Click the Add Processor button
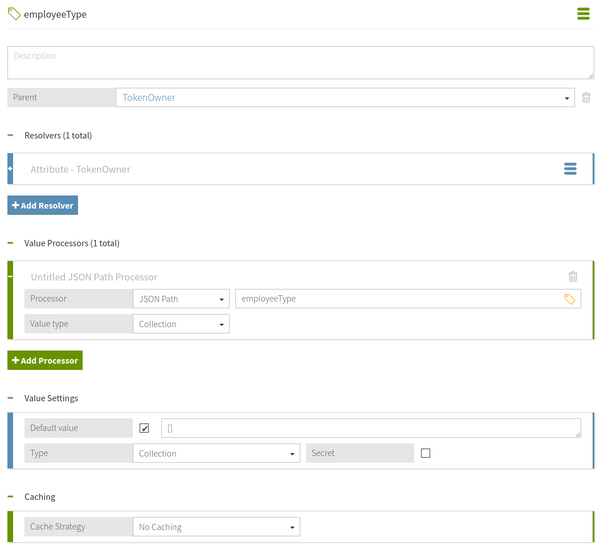Image resolution: width=600 pixels, height=554 pixels. 45,360
